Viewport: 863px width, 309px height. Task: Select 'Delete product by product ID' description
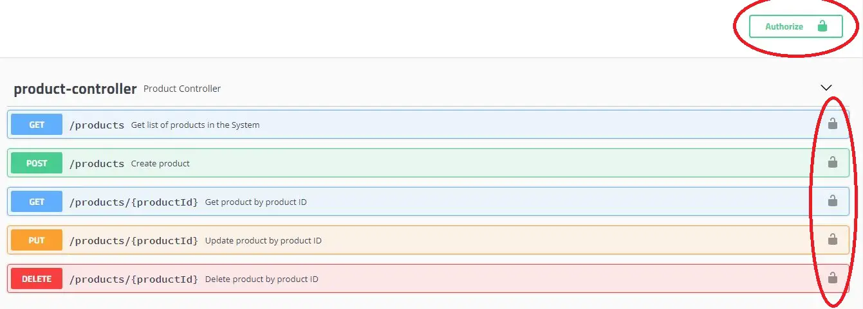pos(262,279)
